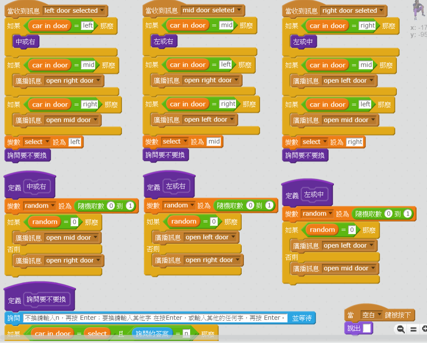Click 'open right door' broadcast in 左或右 definition
Image resolution: width=427 pixels, height=343 pixels.
point(198,260)
